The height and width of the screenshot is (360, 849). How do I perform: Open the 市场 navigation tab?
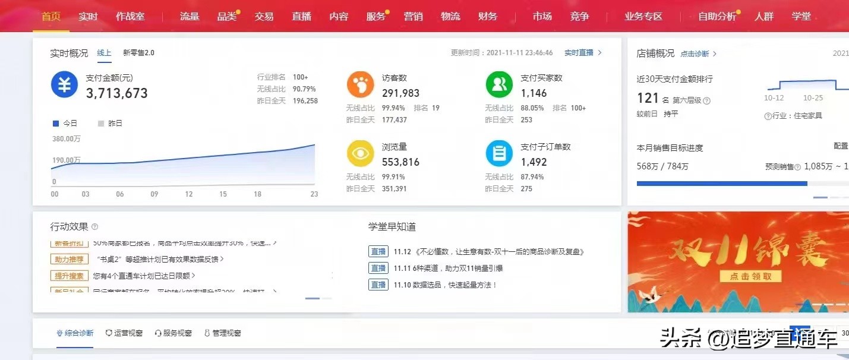(x=542, y=17)
